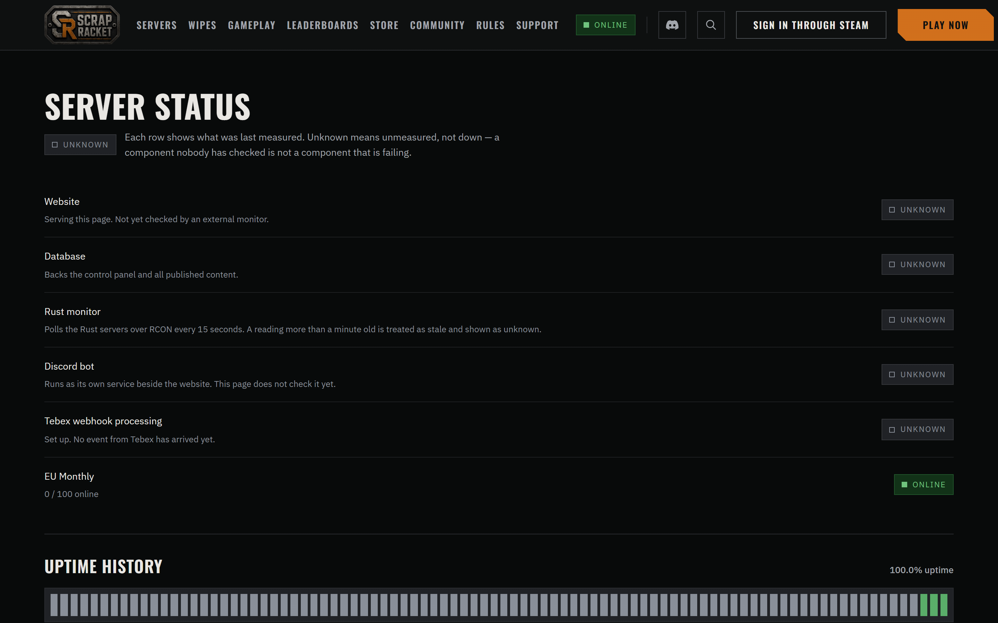Viewport: 998px width, 623px height.
Task: Click the Scrap Racket logo
Action: pos(82,25)
